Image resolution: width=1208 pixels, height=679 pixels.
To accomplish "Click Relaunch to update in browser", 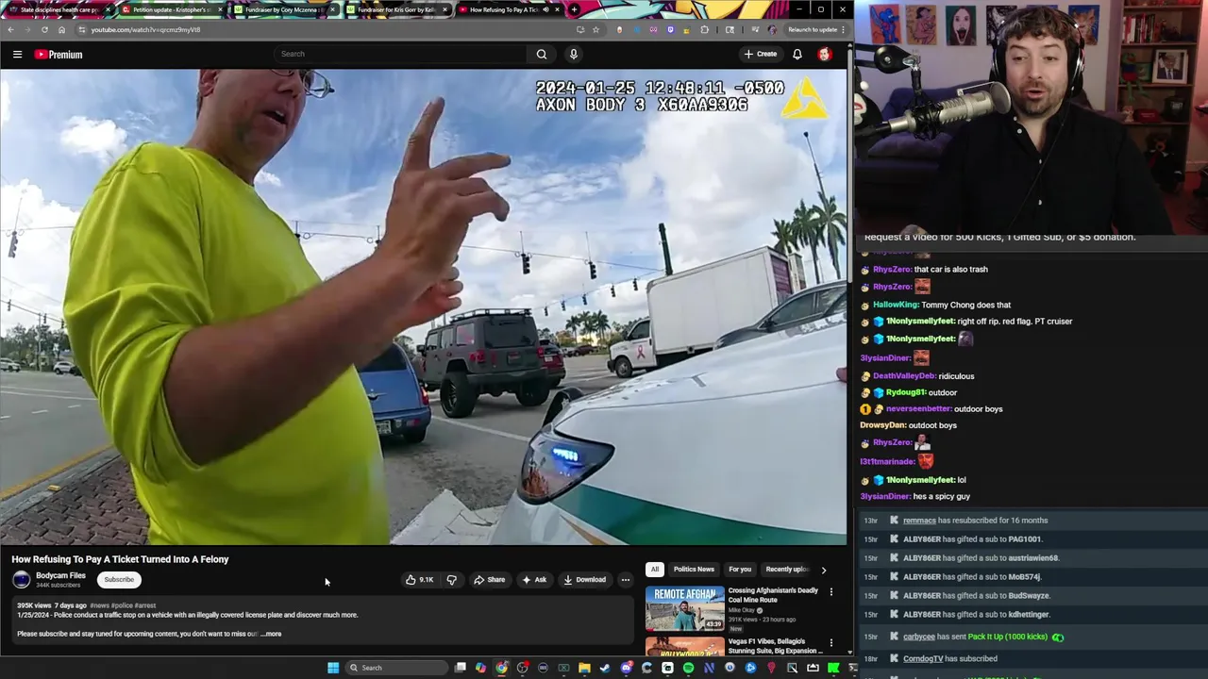I will [815, 29].
